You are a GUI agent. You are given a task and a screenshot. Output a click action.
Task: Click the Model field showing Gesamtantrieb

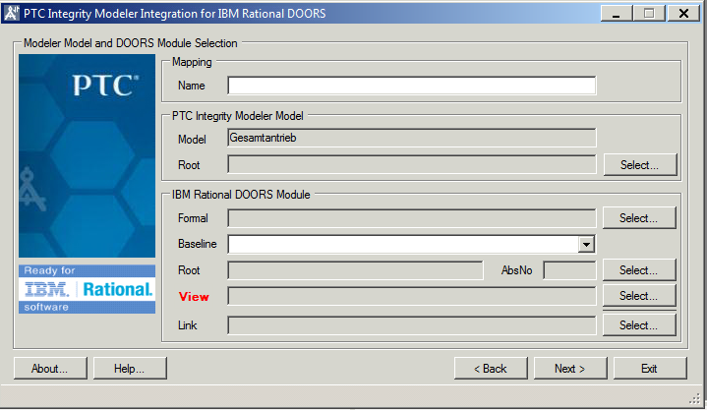[x=412, y=139]
